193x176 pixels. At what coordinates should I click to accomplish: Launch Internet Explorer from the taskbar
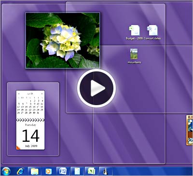pyautogui.click(x=20, y=171)
